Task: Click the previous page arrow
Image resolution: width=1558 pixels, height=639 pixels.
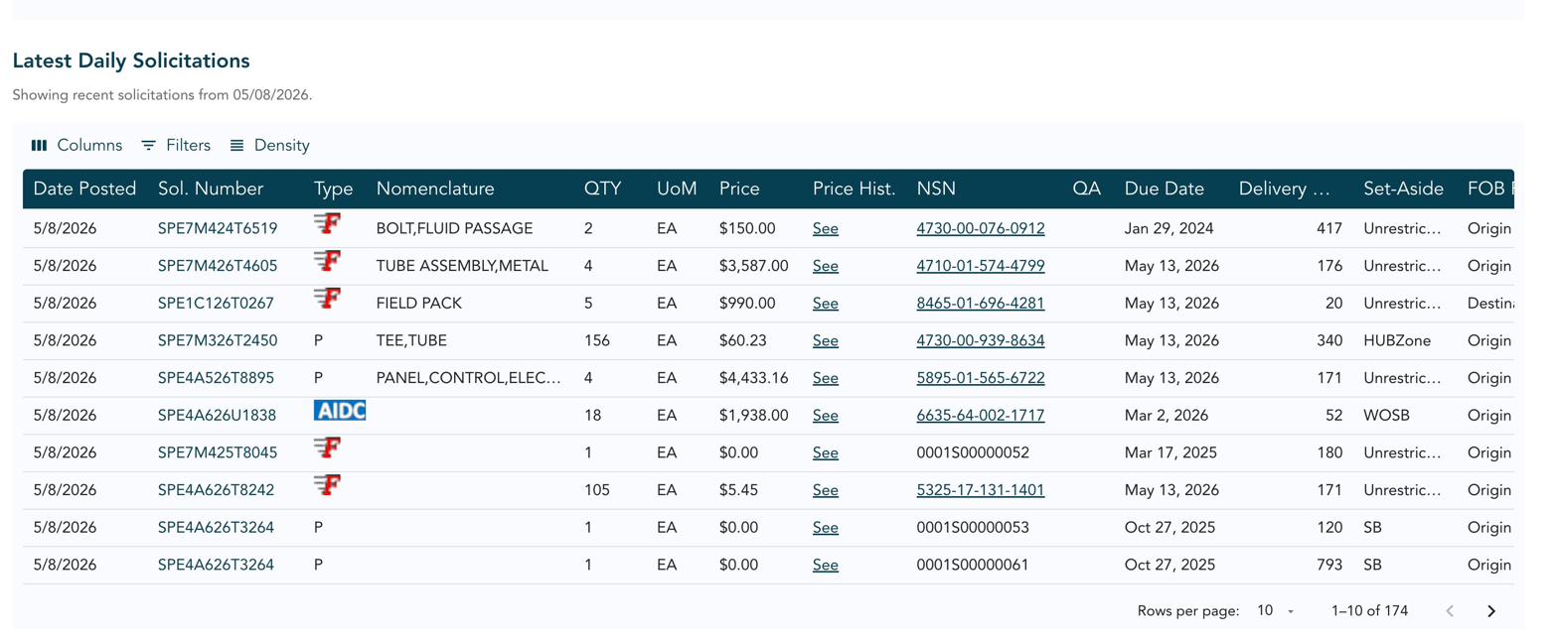Action: pyautogui.click(x=1450, y=611)
